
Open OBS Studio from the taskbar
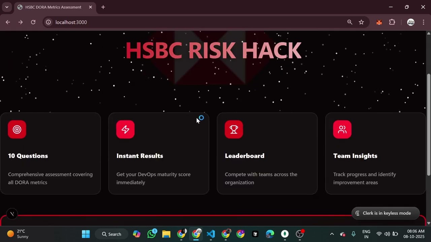pyautogui.click(x=300, y=234)
